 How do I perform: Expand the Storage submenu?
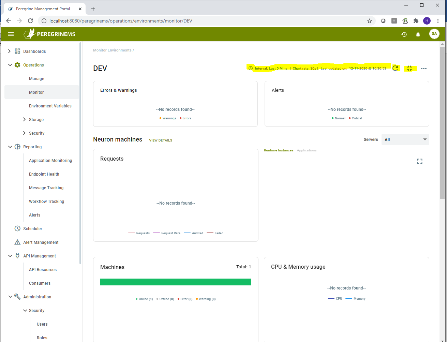pyautogui.click(x=24, y=119)
